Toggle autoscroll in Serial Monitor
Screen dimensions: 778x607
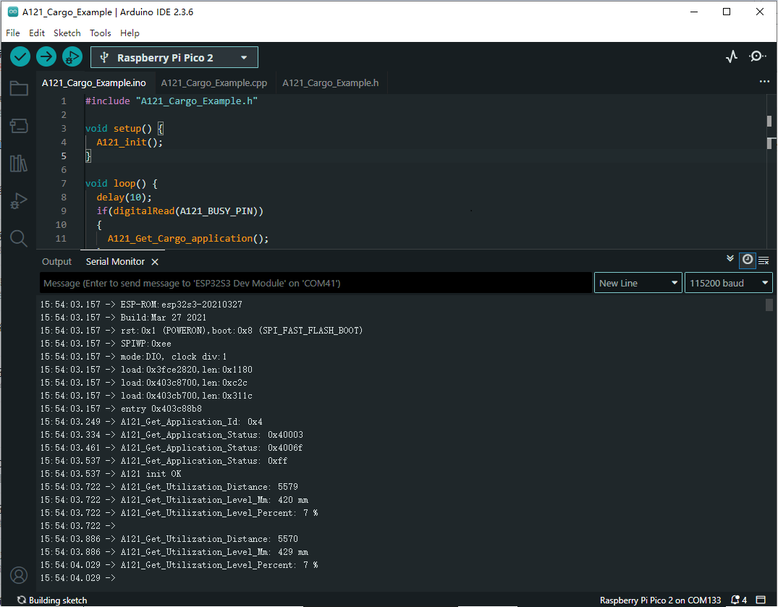730,259
